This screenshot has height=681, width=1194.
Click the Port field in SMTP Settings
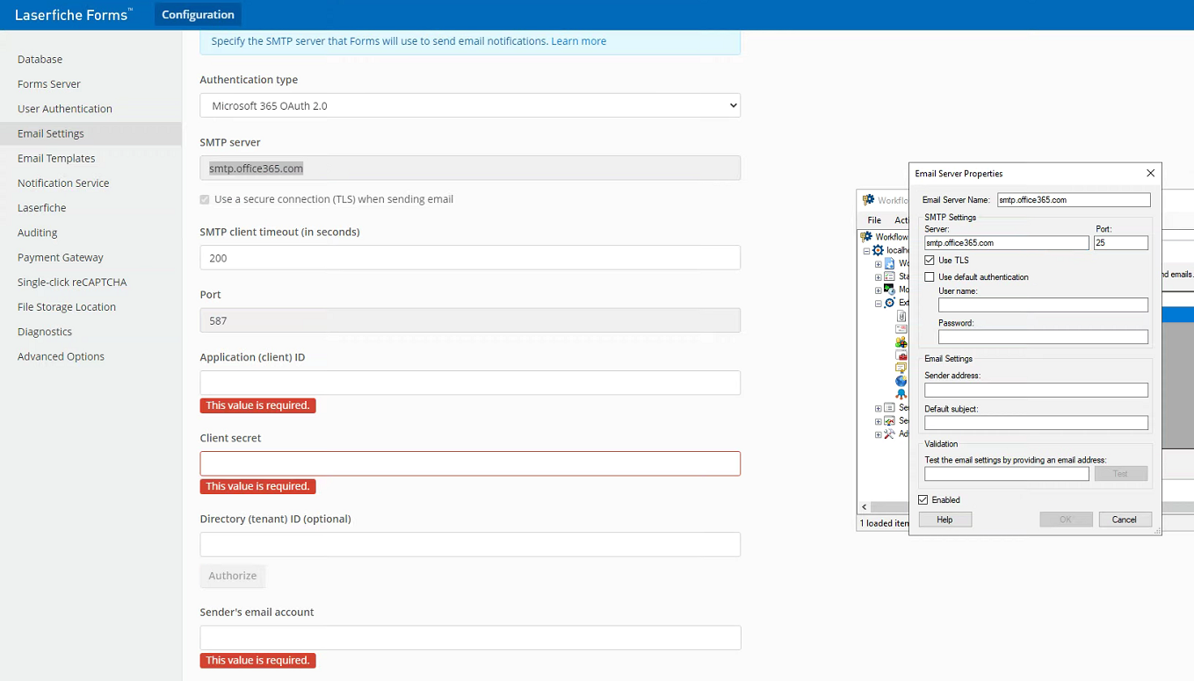pyautogui.click(x=1121, y=243)
